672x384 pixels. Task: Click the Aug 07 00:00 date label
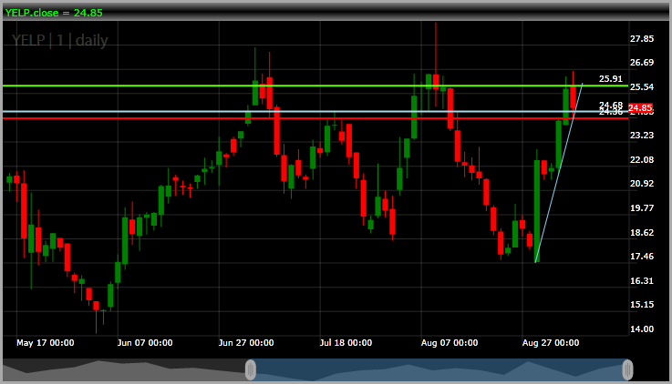[x=450, y=343]
